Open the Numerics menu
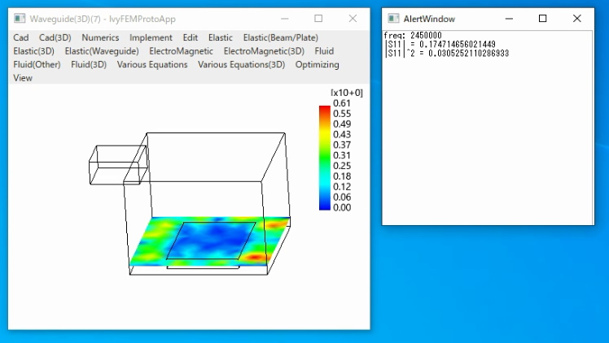609x343 pixels. (100, 37)
